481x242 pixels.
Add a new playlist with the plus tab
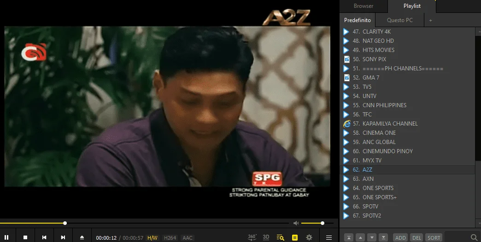click(430, 20)
